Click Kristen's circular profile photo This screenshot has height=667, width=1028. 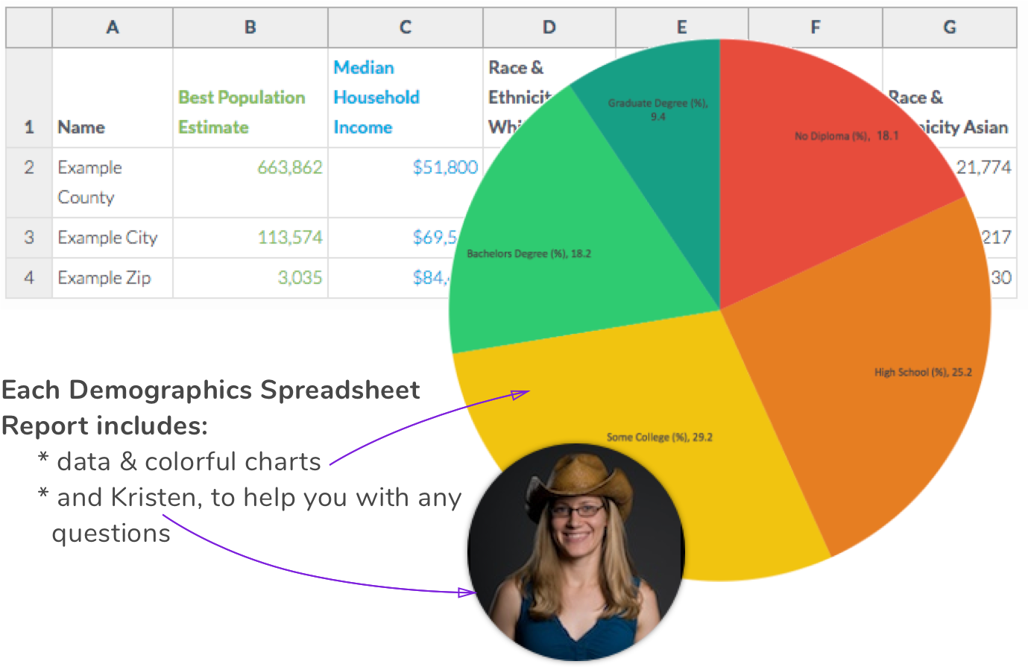click(x=576, y=551)
